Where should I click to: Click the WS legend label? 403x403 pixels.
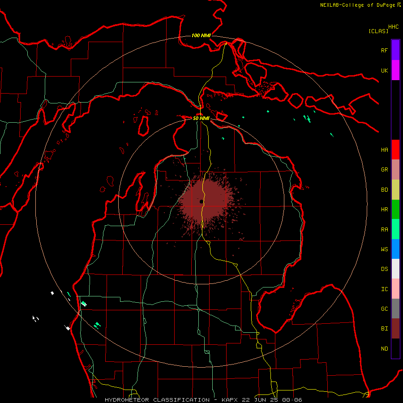click(x=384, y=249)
